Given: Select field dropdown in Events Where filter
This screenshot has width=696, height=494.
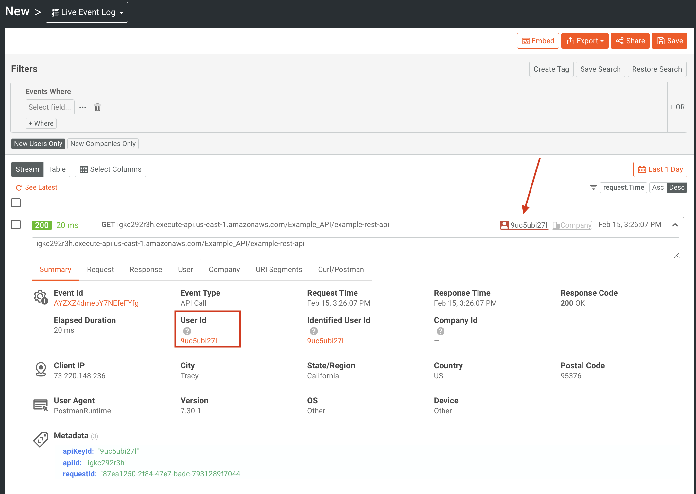Looking at the screenshot, I should (50, 107).
